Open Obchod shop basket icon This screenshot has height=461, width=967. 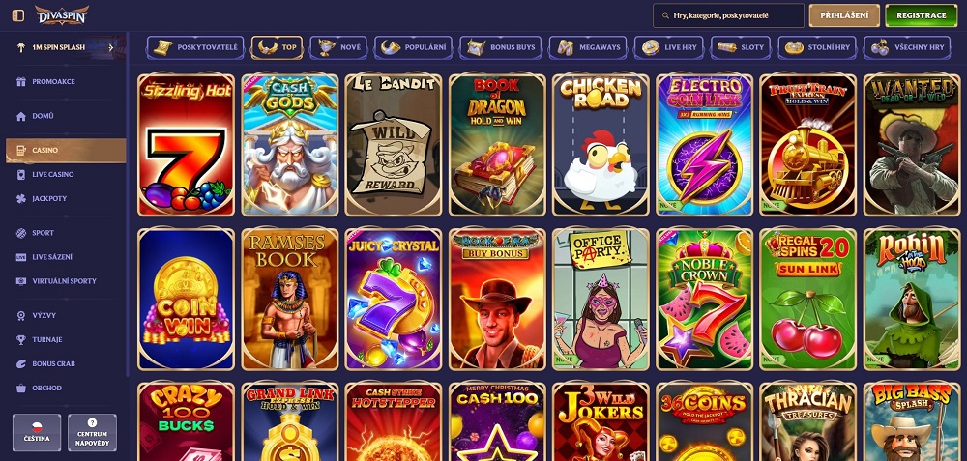click(x=21, y=389)
